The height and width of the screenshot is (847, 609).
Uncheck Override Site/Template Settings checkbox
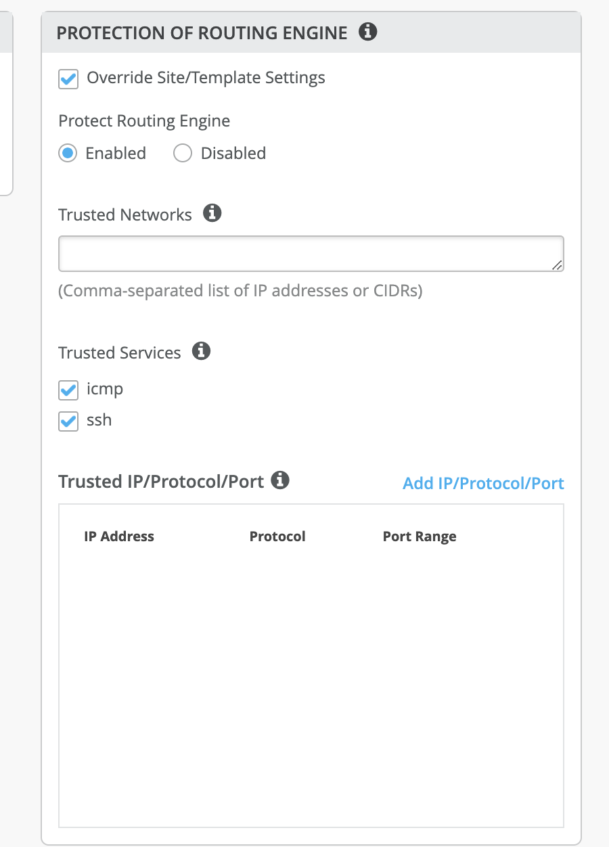coord(68,78)
